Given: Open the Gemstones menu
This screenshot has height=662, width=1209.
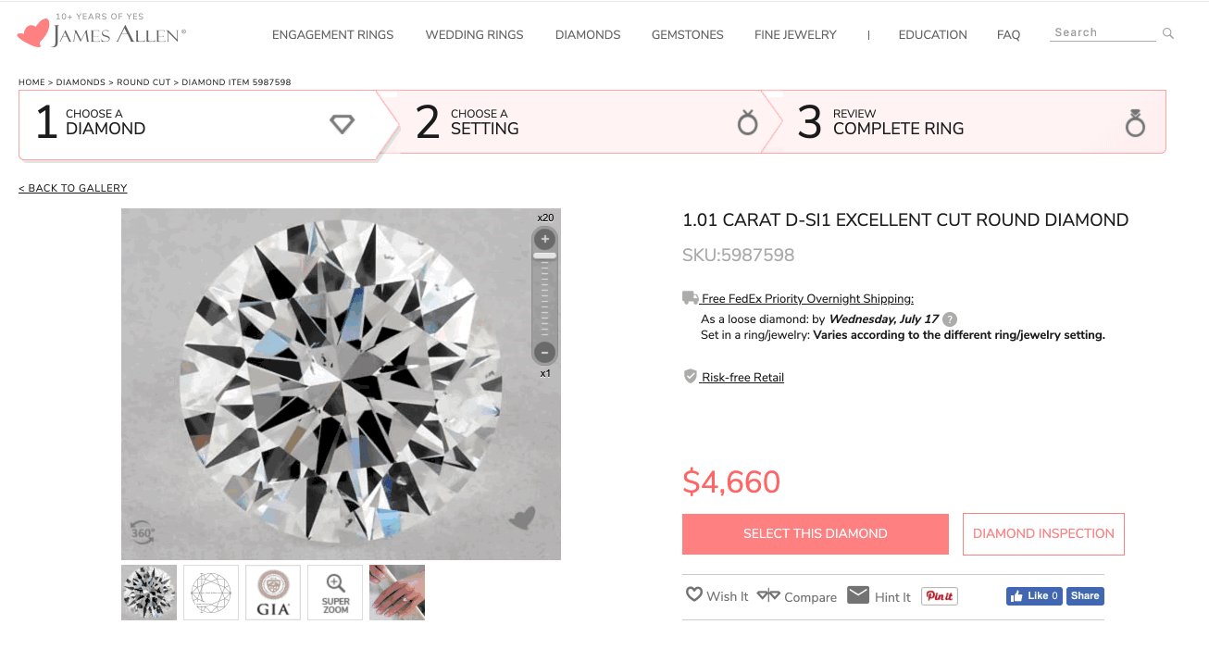Looking at the screenshot, I should (x=688, y=34).
